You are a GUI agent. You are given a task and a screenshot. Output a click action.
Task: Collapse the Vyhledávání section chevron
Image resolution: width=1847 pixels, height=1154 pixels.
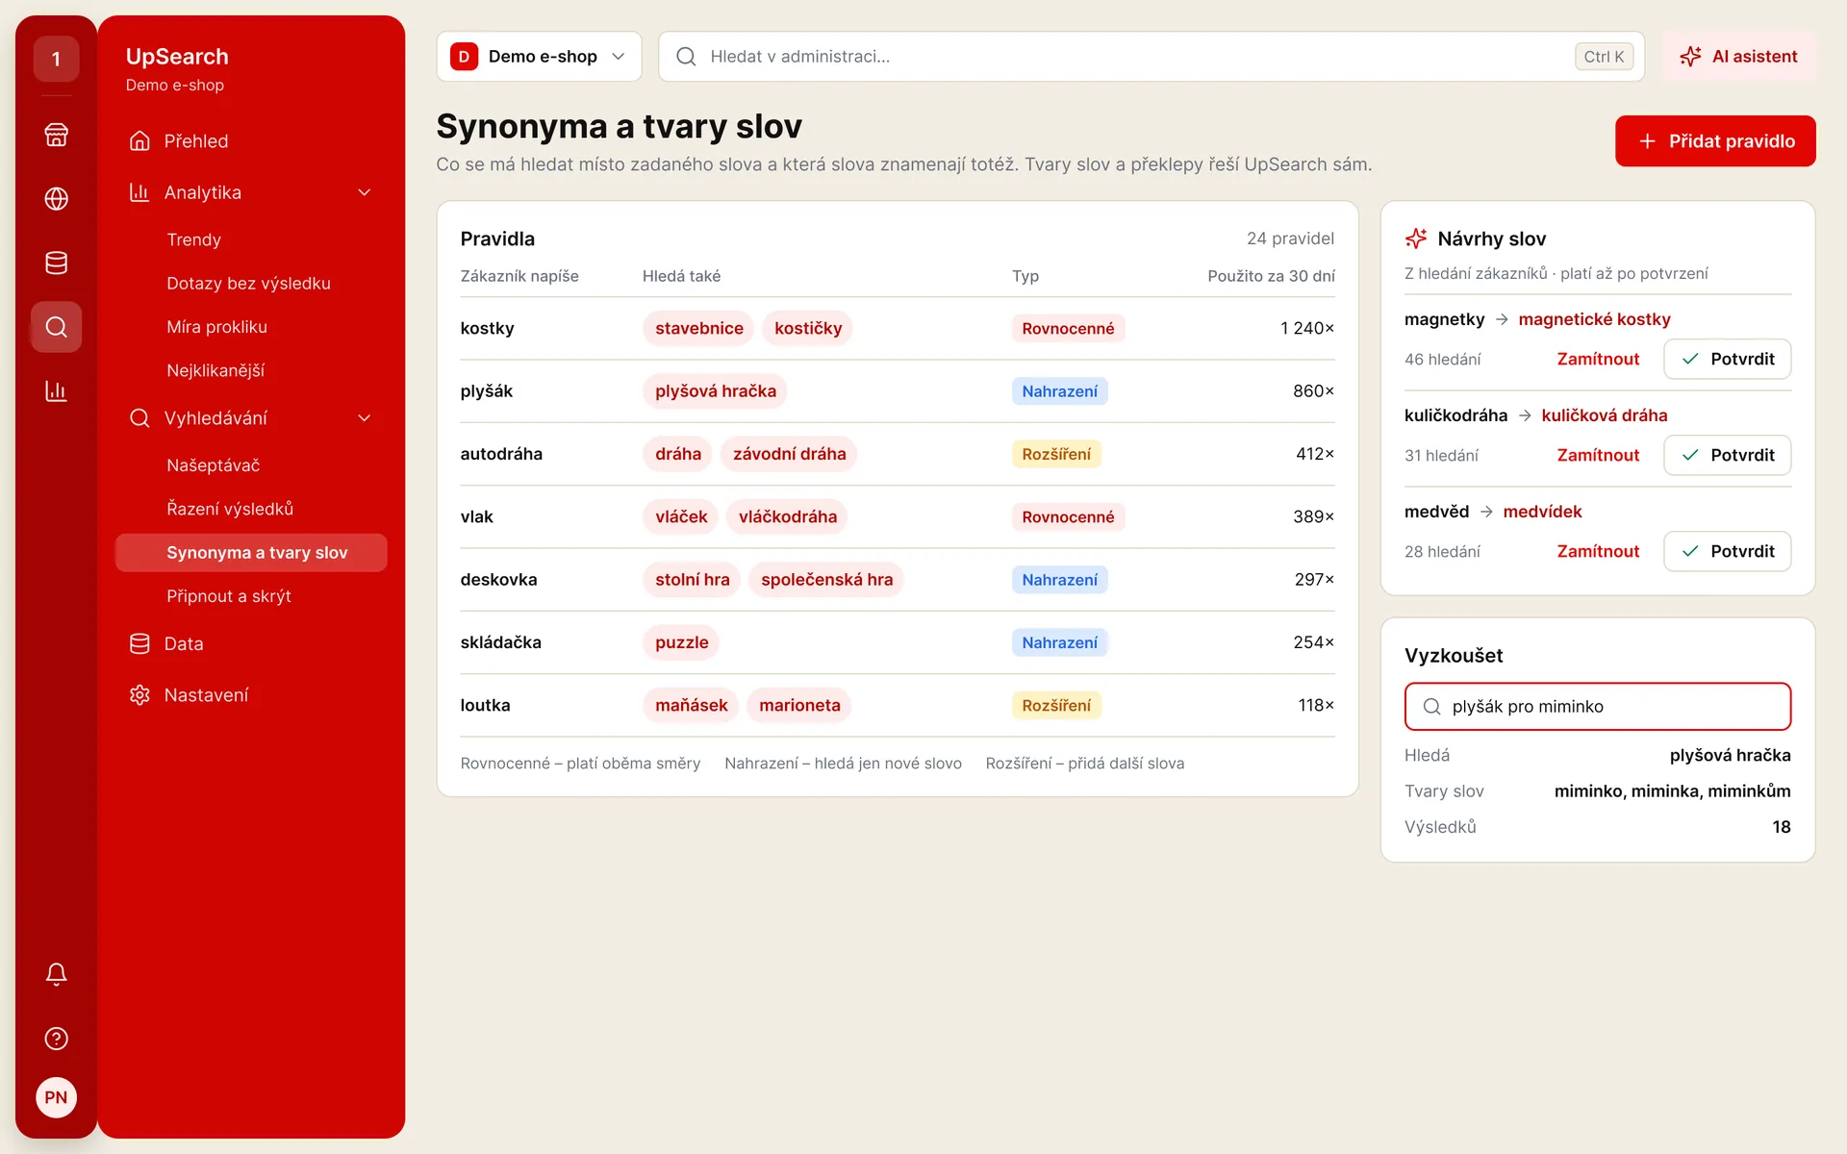pos(365,418)
